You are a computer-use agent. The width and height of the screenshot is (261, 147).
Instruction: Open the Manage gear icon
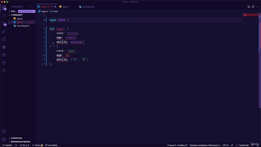pyautogui.click(x=4, y=139)
